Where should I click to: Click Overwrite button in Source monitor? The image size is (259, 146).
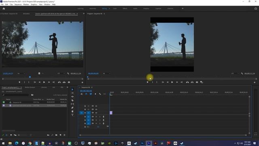coord(64,82)
